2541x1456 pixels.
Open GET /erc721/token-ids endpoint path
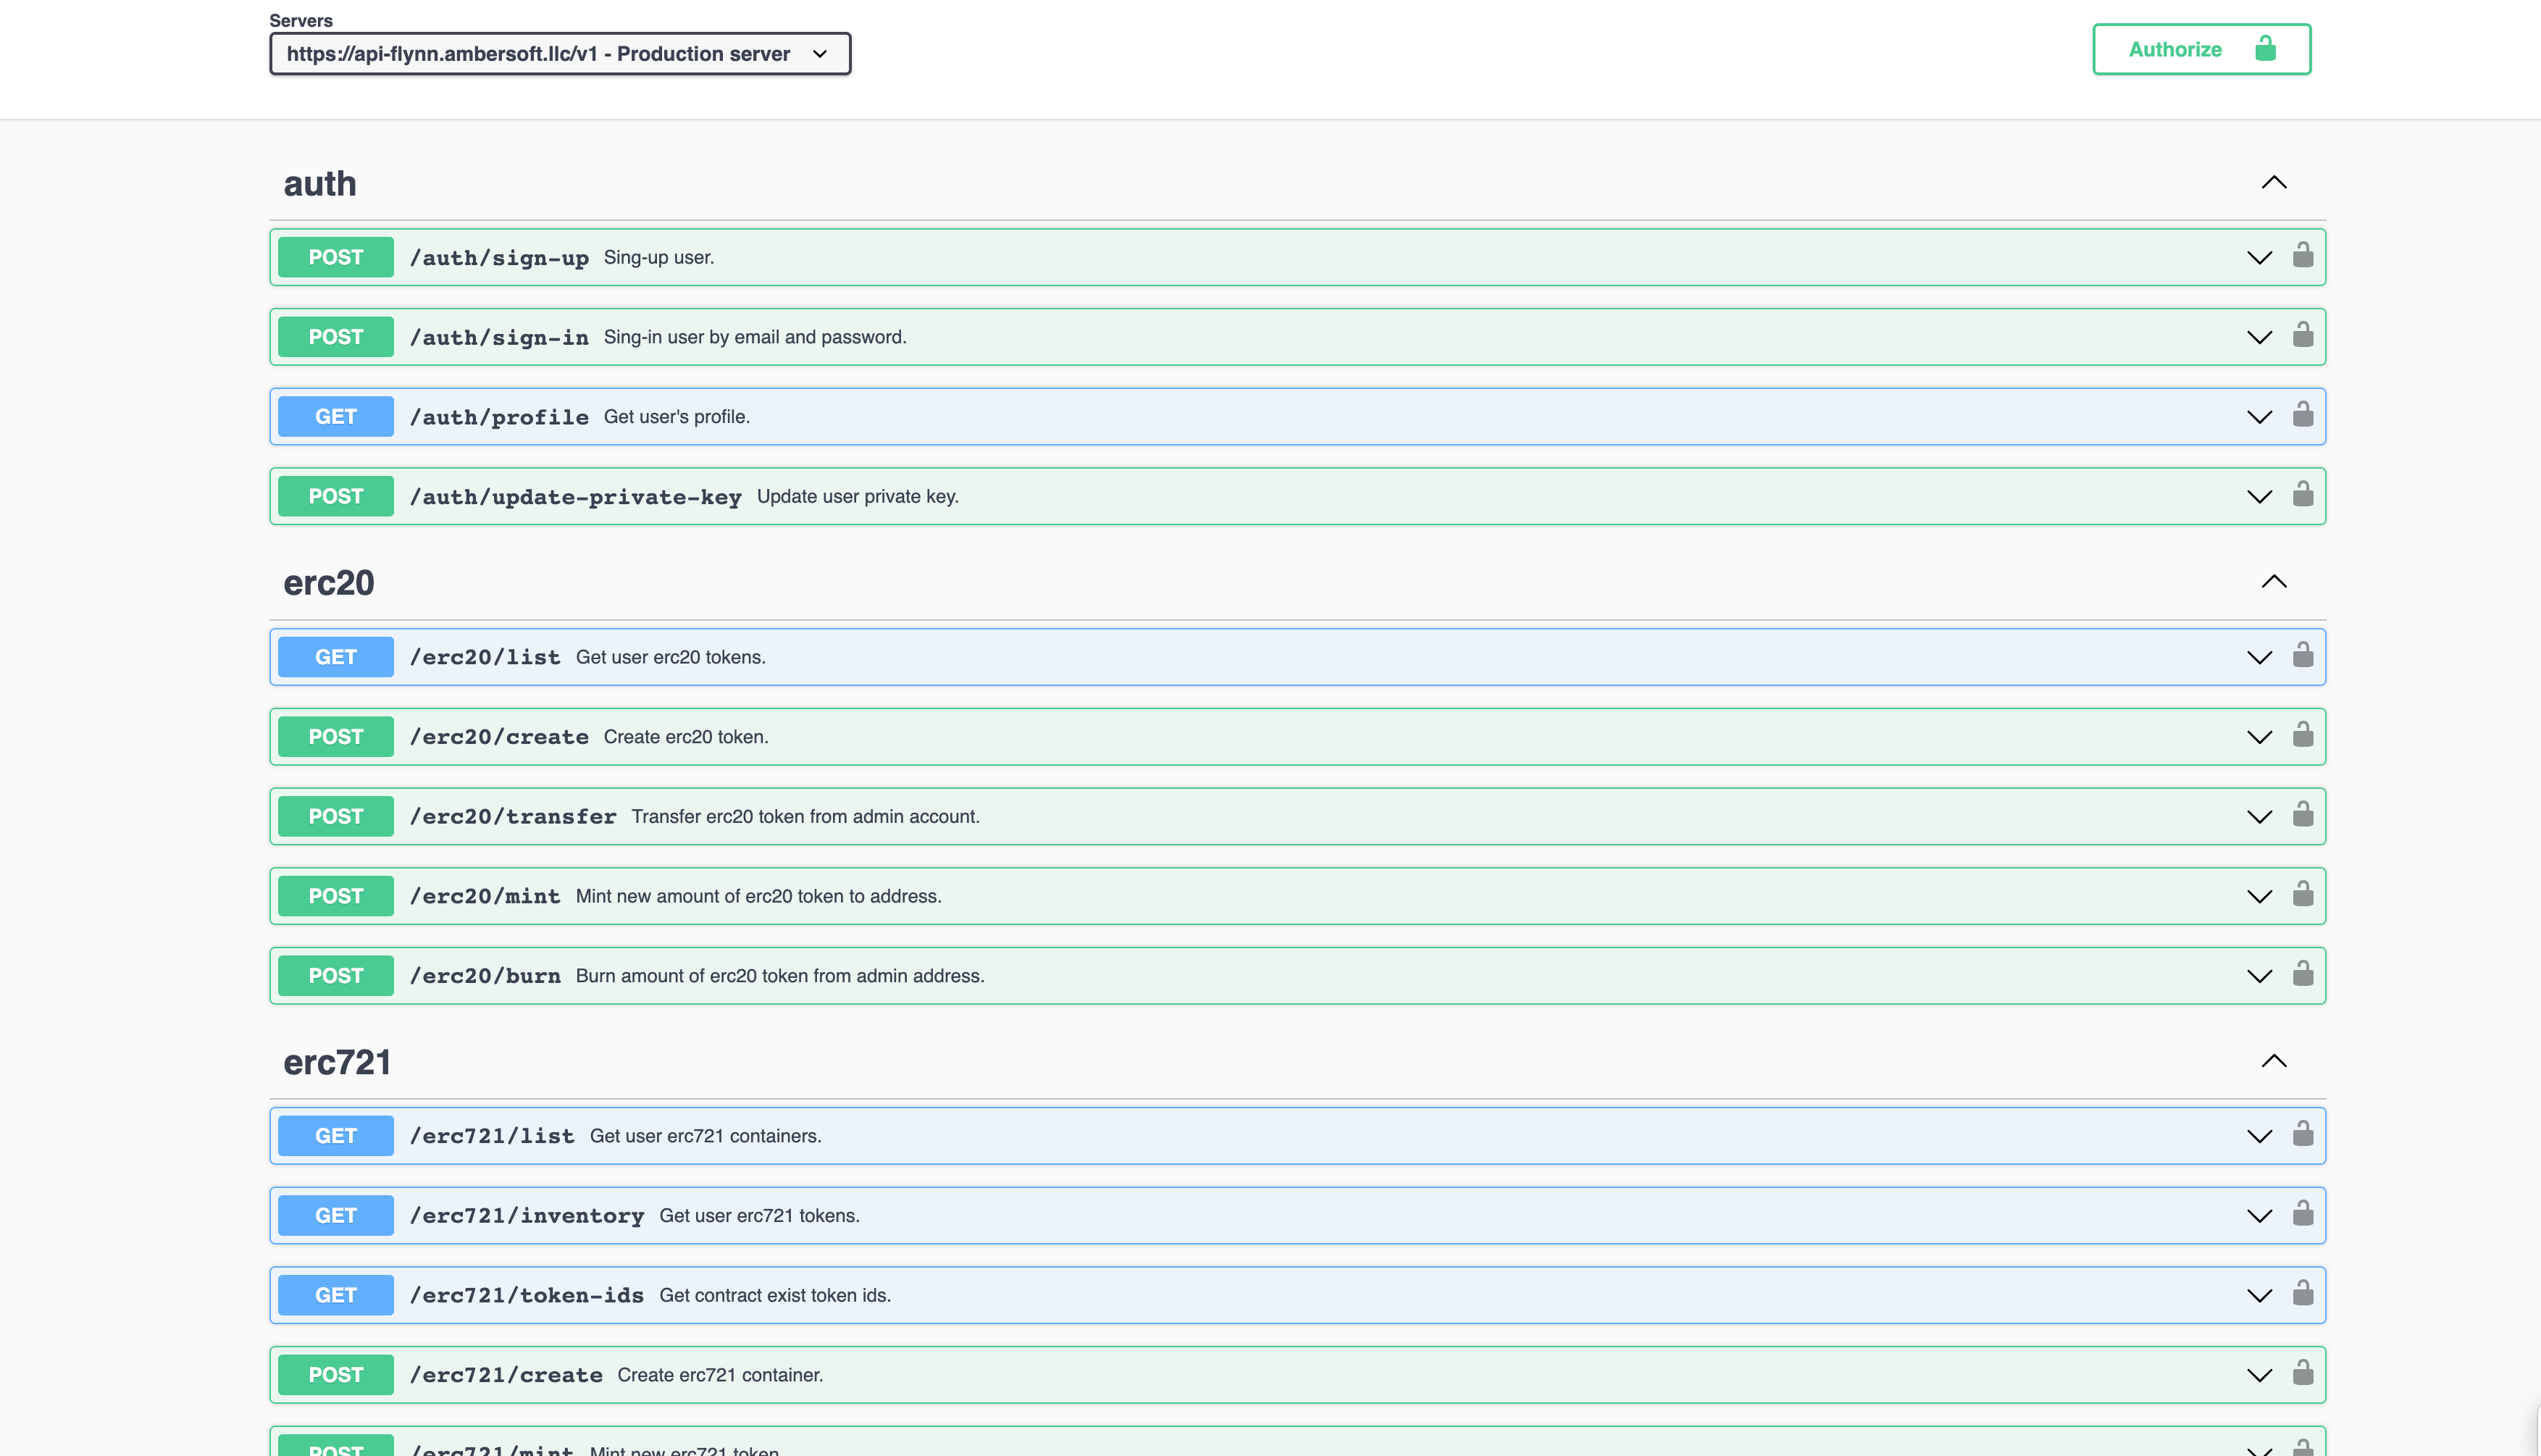pos(526,1295)
